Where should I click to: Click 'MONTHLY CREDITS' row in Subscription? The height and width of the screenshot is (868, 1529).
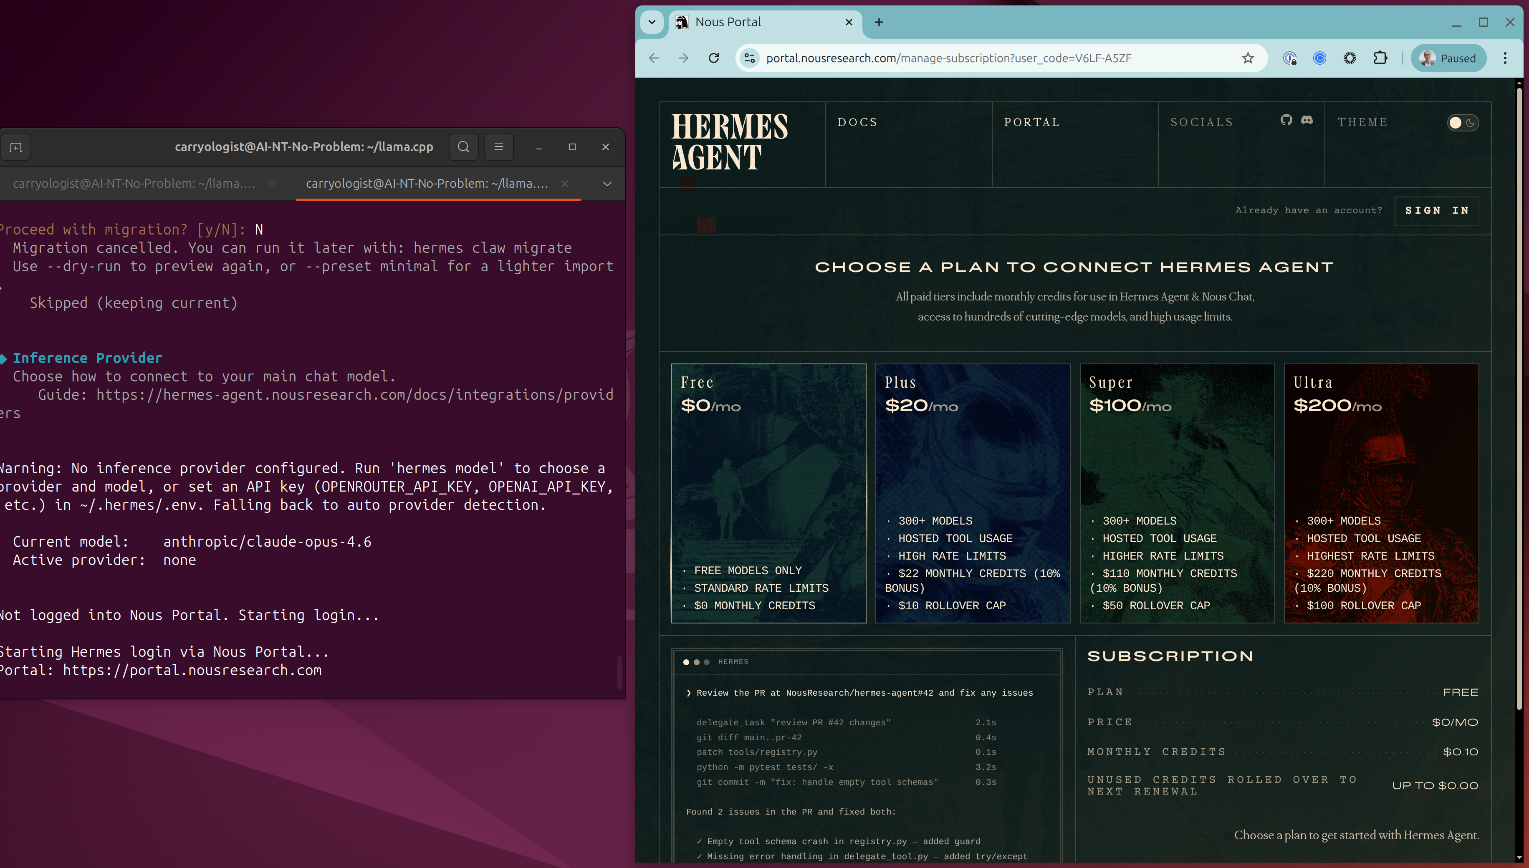1282,752
